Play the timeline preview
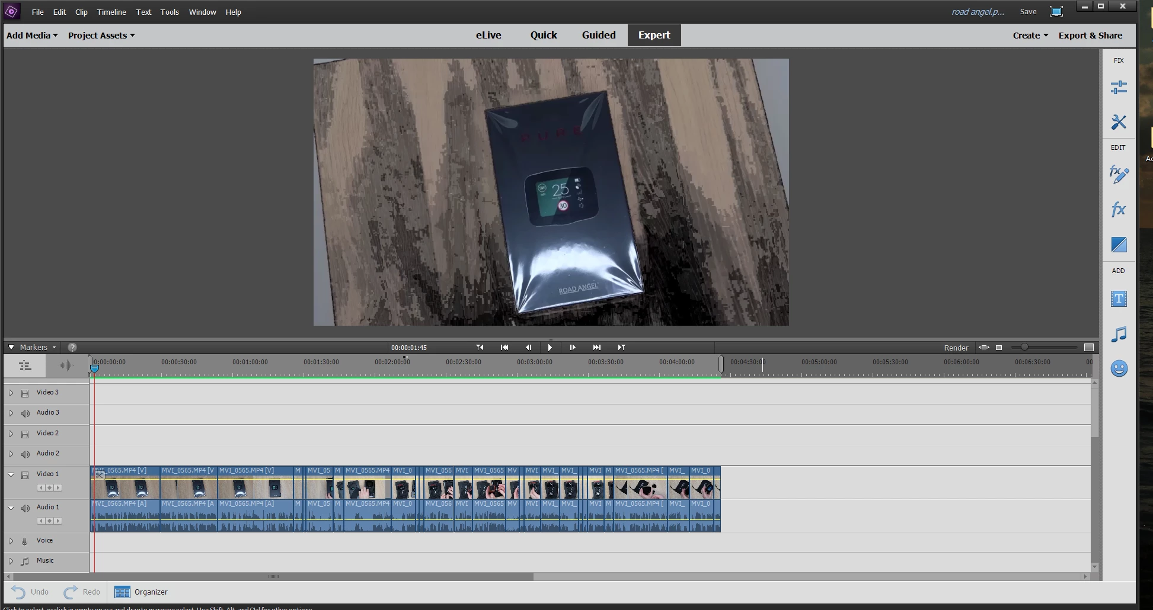The image size is (1153, 610). point(550,348)
